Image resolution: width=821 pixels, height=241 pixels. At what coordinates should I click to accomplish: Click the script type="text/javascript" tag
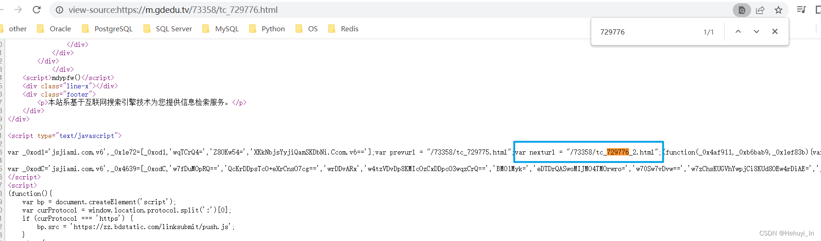click(65, 136)
